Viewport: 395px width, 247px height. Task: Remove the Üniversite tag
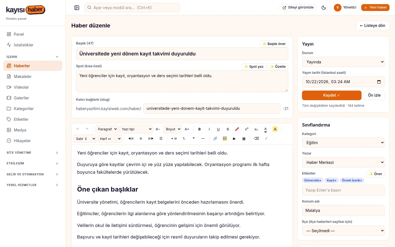pos(320,181)
